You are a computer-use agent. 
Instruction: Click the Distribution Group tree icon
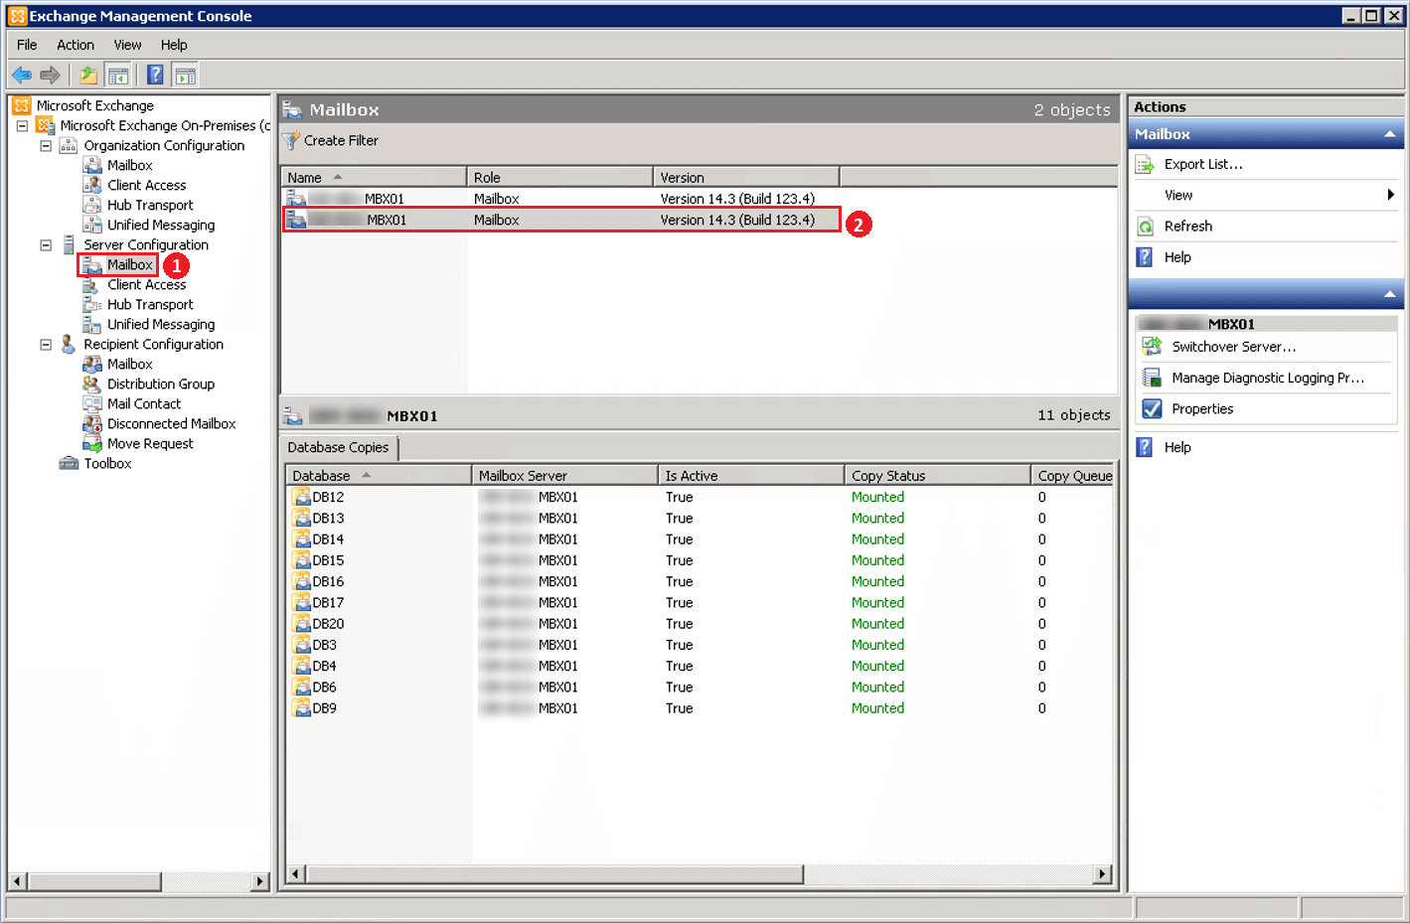pos(92,384)
